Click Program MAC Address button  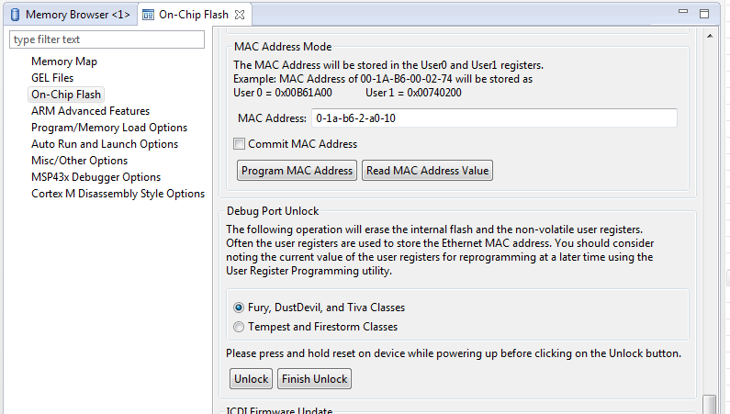[297, 170]
